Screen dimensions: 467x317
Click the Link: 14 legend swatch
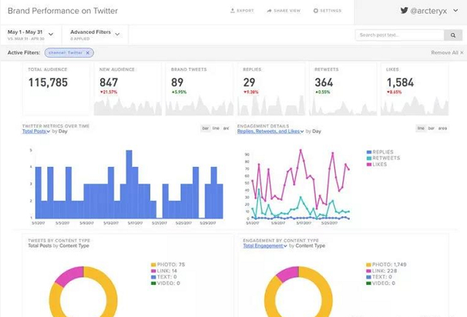(153, 271)
